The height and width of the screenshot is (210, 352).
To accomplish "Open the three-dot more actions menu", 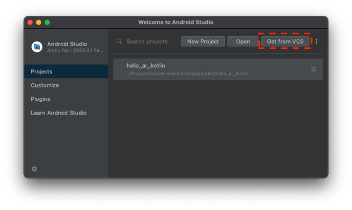I will click(316, 42).
